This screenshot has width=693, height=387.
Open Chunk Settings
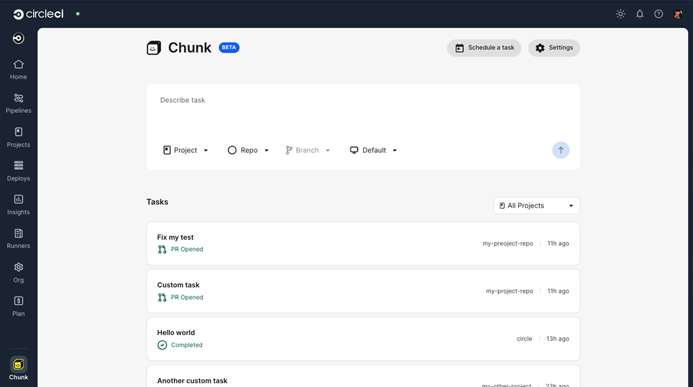coord(554,48)
